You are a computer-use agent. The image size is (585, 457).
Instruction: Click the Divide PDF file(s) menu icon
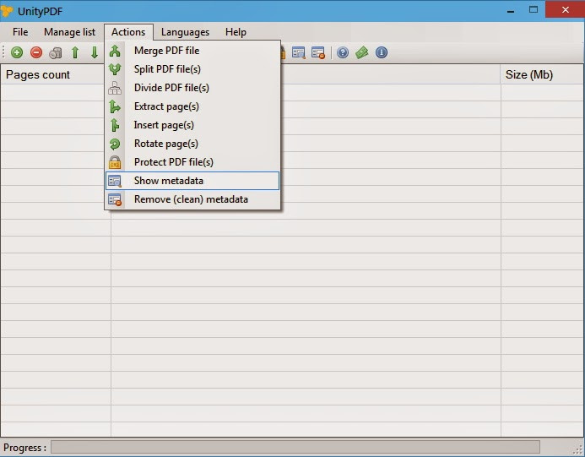coord(115,88)
